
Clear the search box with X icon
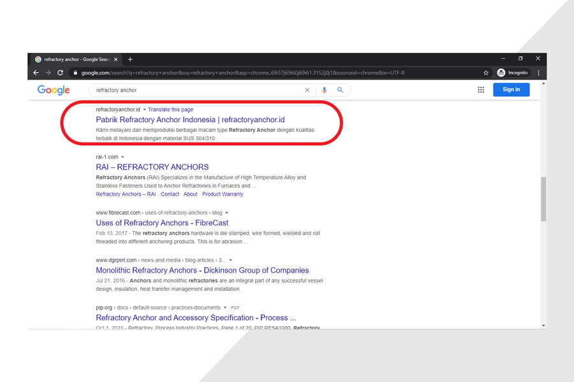[x=307, y=90]
